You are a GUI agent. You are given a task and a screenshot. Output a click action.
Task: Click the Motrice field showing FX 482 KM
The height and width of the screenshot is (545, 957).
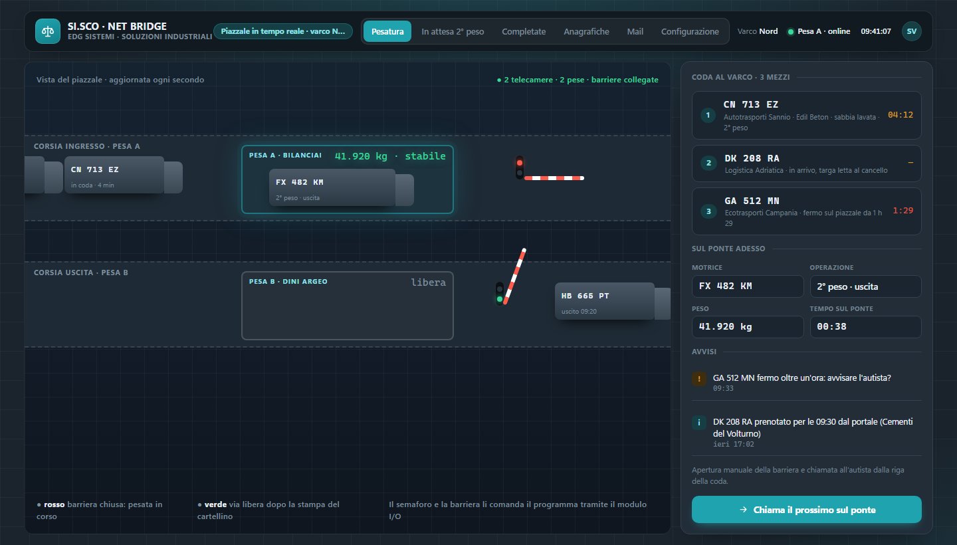748,286
